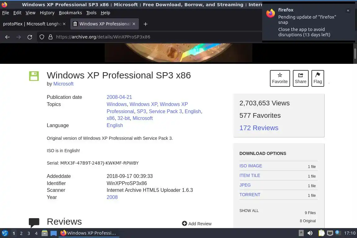The height and width of the screenshot is (238, 357).
Task: Download the ISO IMAGE option
Action: coord(251,166)
